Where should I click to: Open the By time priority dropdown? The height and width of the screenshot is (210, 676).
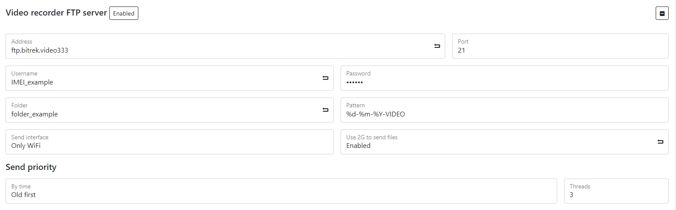coord(281,191)
